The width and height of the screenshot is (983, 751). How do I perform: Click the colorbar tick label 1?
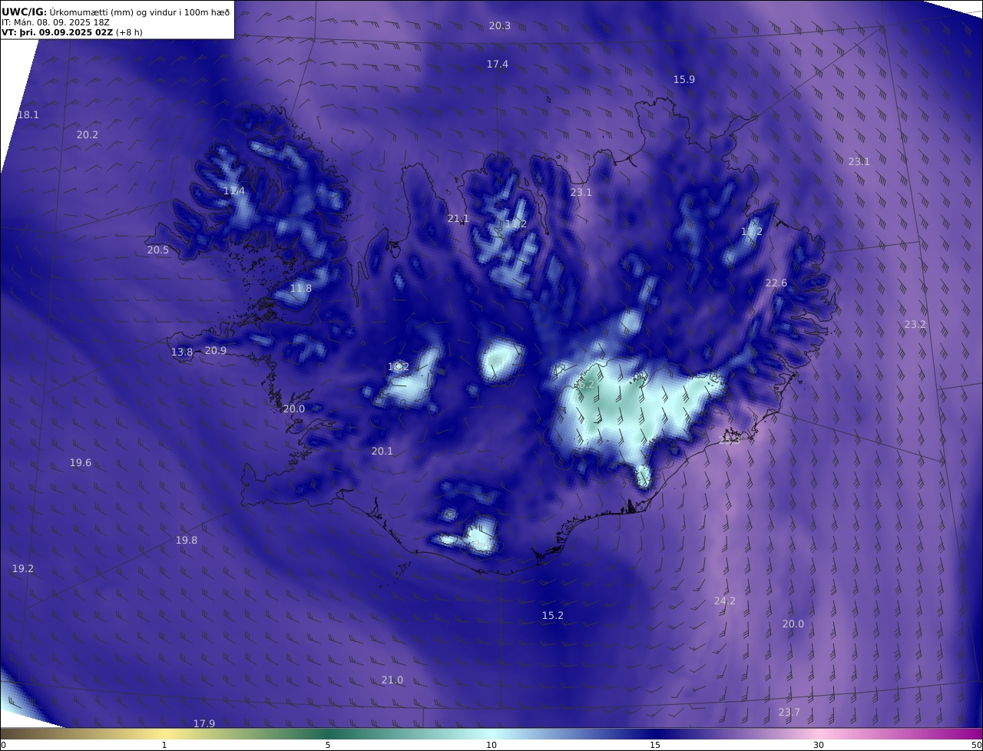[x=164, y=745]
